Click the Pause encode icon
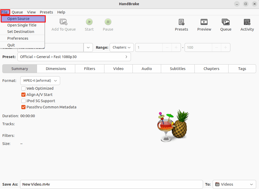 108,22
